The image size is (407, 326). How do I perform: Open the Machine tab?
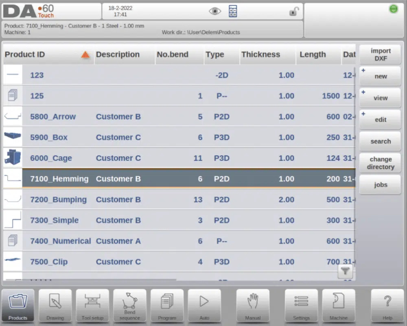[x=339, y=306]
